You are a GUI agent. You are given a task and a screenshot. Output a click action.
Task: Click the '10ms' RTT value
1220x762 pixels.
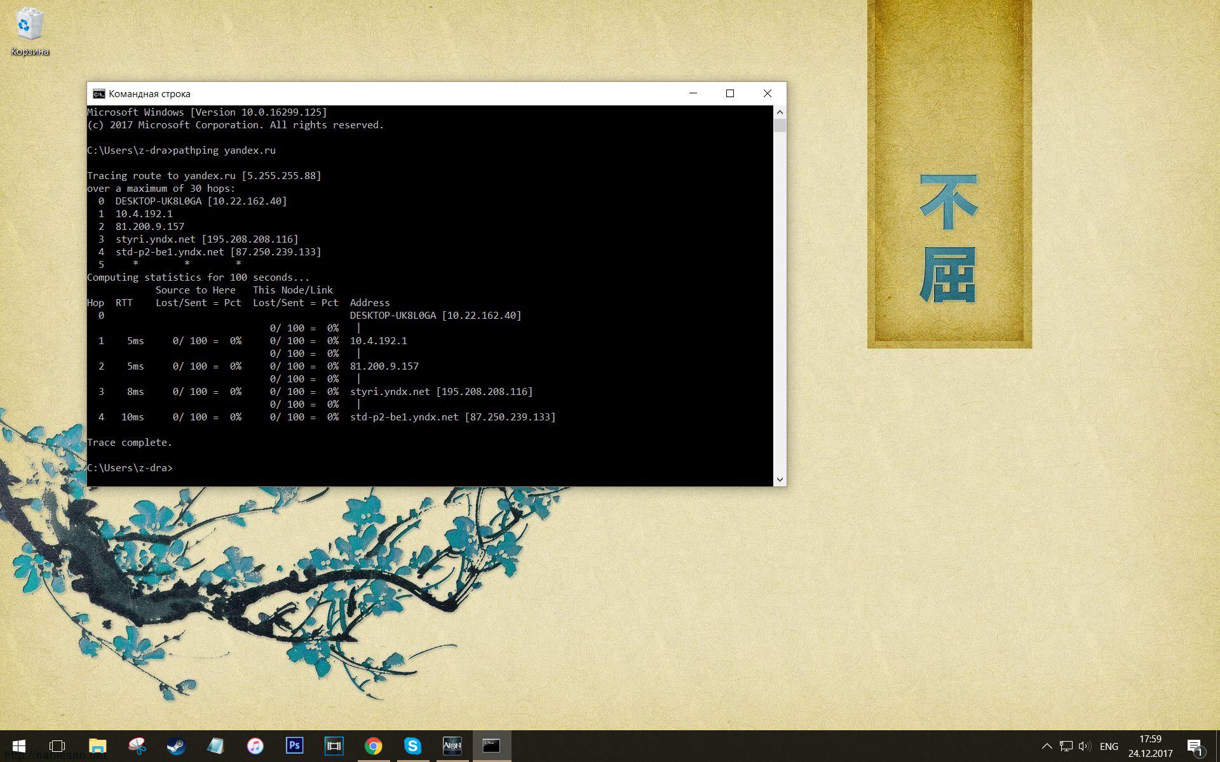[133, 417]
